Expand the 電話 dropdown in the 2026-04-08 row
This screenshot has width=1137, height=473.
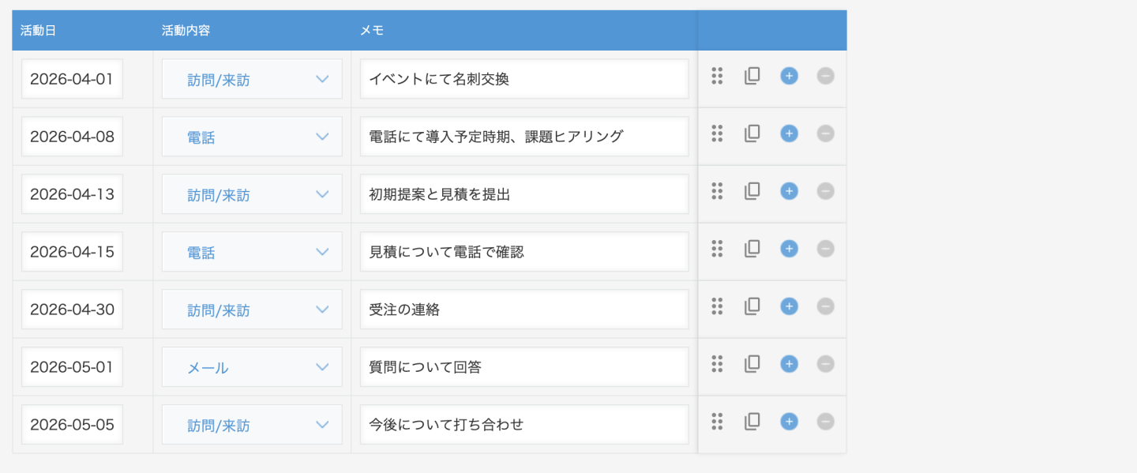click(x=252, y=137)
